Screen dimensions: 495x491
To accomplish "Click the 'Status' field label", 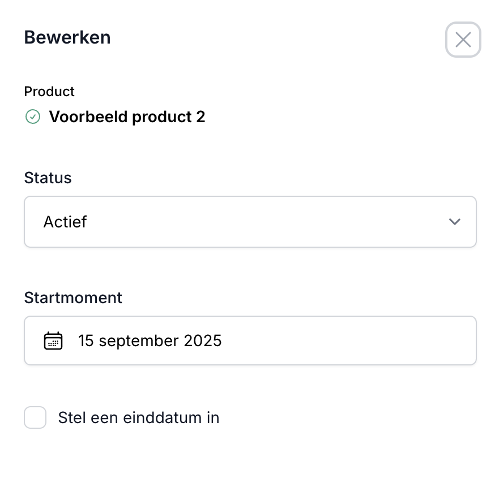I will (x=48, y=178).
